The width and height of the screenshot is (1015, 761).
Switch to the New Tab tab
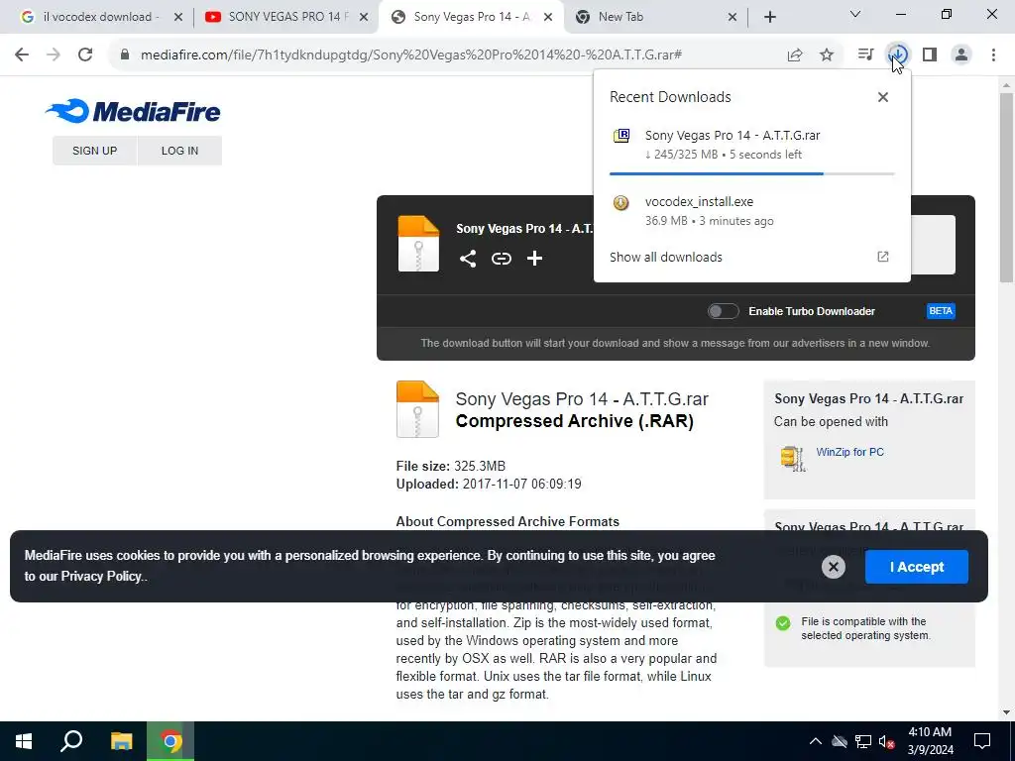click(x=656, y=17)
